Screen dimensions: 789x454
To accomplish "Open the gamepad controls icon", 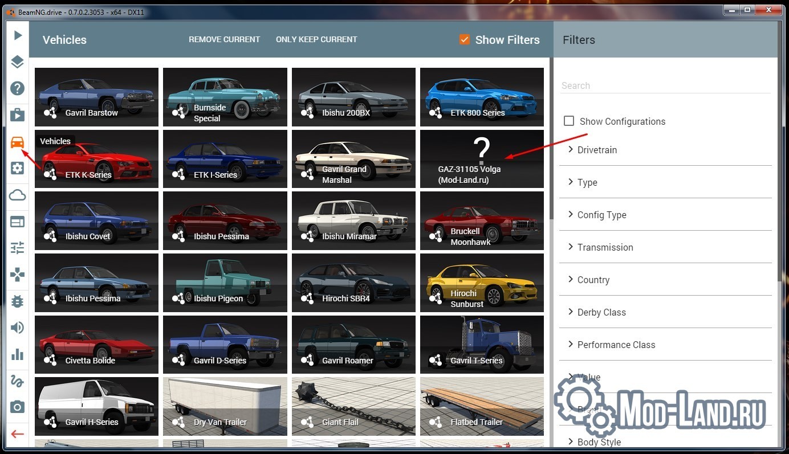I will tap(18, 275).
